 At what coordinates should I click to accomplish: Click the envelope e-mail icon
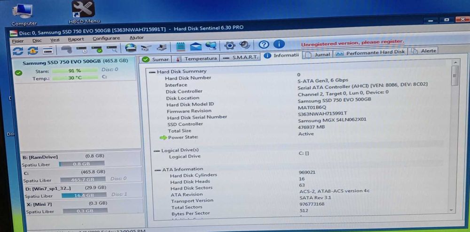[x=196, y=46]
